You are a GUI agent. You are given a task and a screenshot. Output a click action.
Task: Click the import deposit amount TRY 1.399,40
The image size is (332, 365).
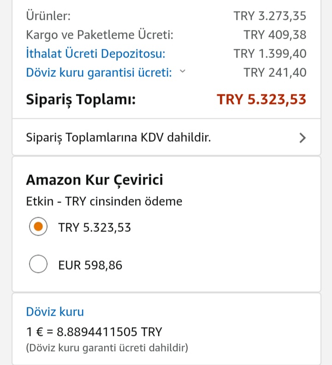click(x=270, y=54)
